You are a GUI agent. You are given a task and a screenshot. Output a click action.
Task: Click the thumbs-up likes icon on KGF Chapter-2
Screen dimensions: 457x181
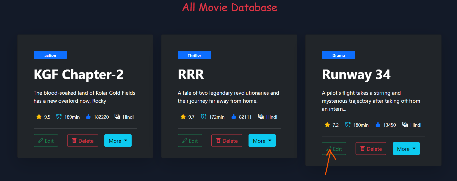coord(88,117)
